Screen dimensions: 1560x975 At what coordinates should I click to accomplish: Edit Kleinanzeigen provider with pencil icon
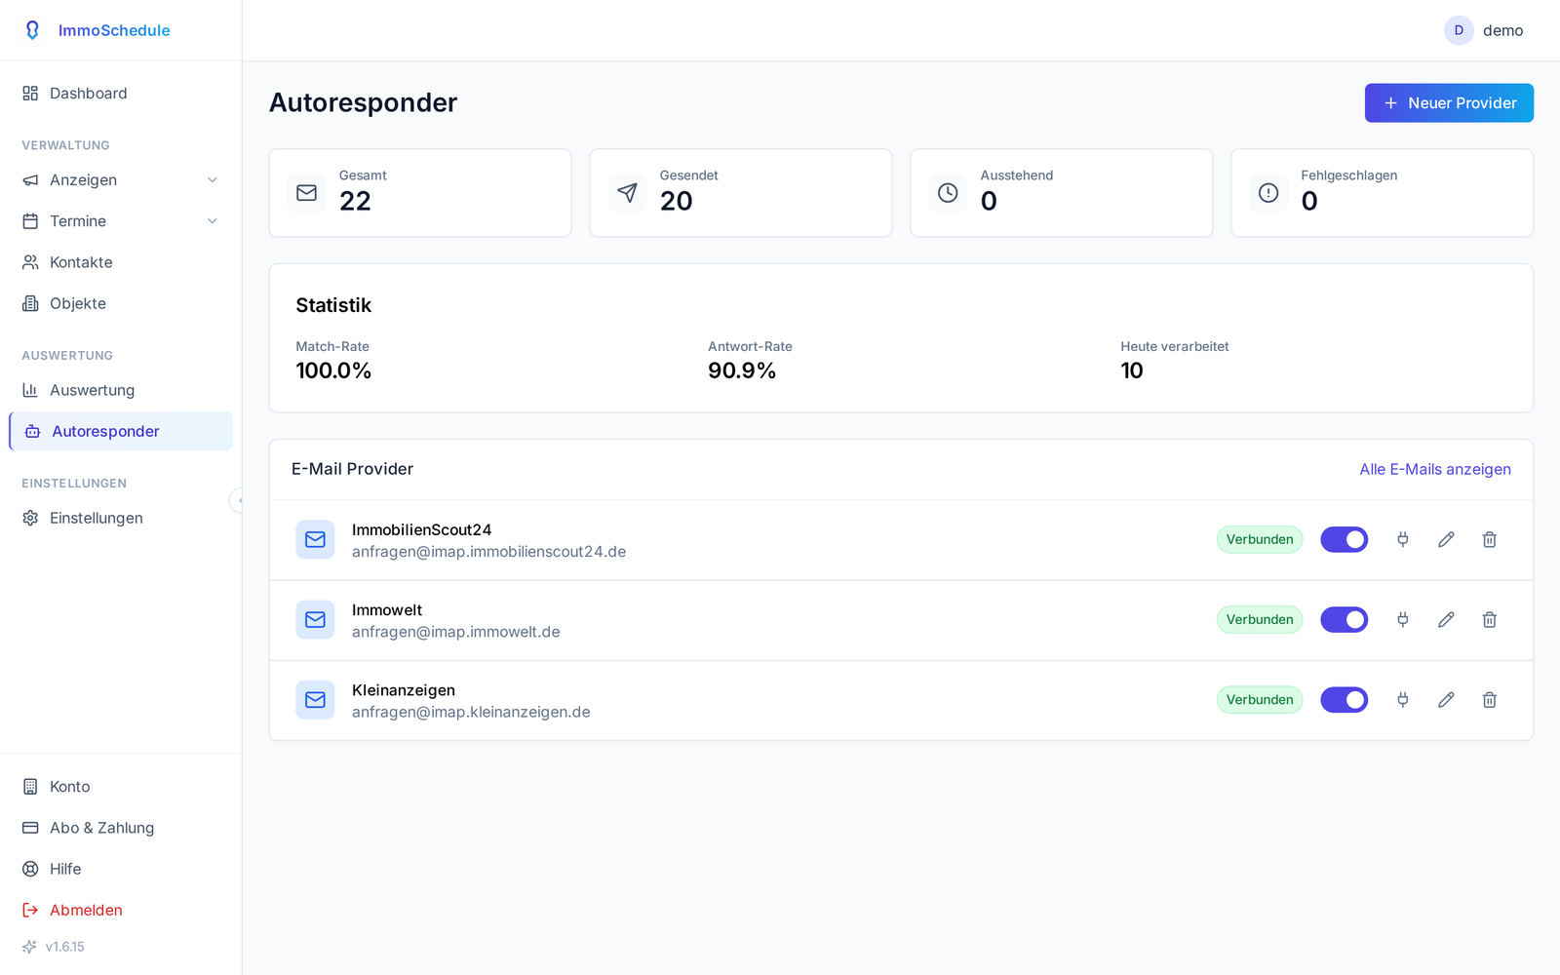pyautogui.click(x=1446, y=699)
